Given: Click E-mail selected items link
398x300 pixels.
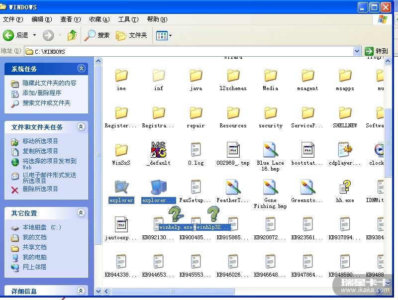Looking at the screenshot, I should 49,178.
